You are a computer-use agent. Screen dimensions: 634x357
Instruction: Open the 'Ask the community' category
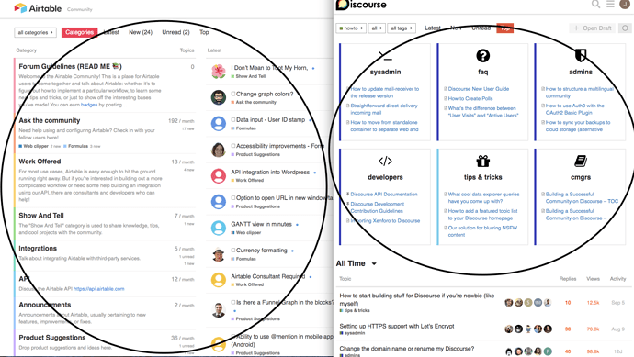click(50, 120)
